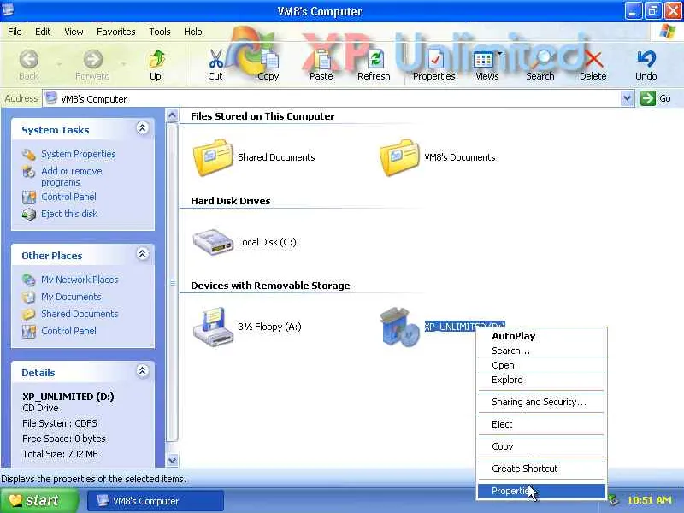Open Properties from the toolbar
This screenshot has height=513, width=684.
click(434, 65)
